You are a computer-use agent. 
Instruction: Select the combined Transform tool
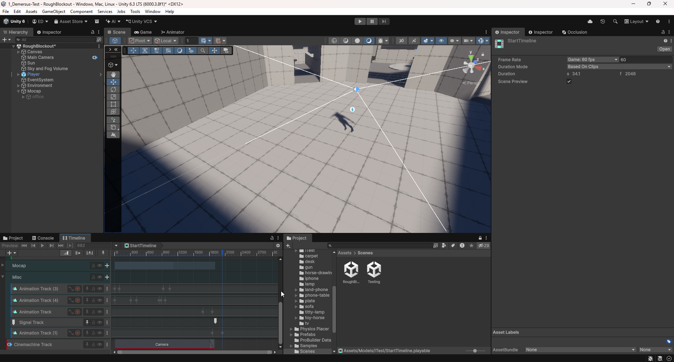click(113, 112)
